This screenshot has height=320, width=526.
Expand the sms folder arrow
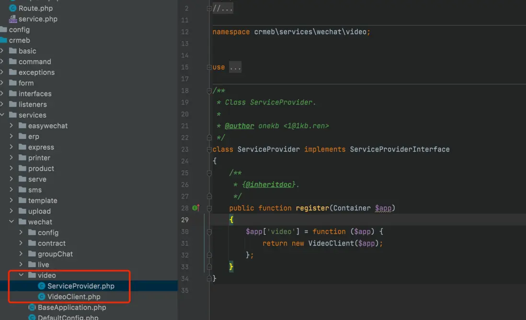[x=11, y=190]
